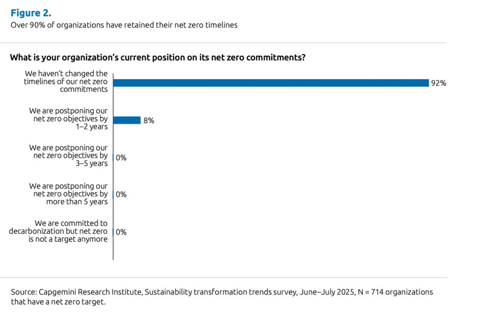Click the 0% value for more than 5 years

(x=121, y=195)
